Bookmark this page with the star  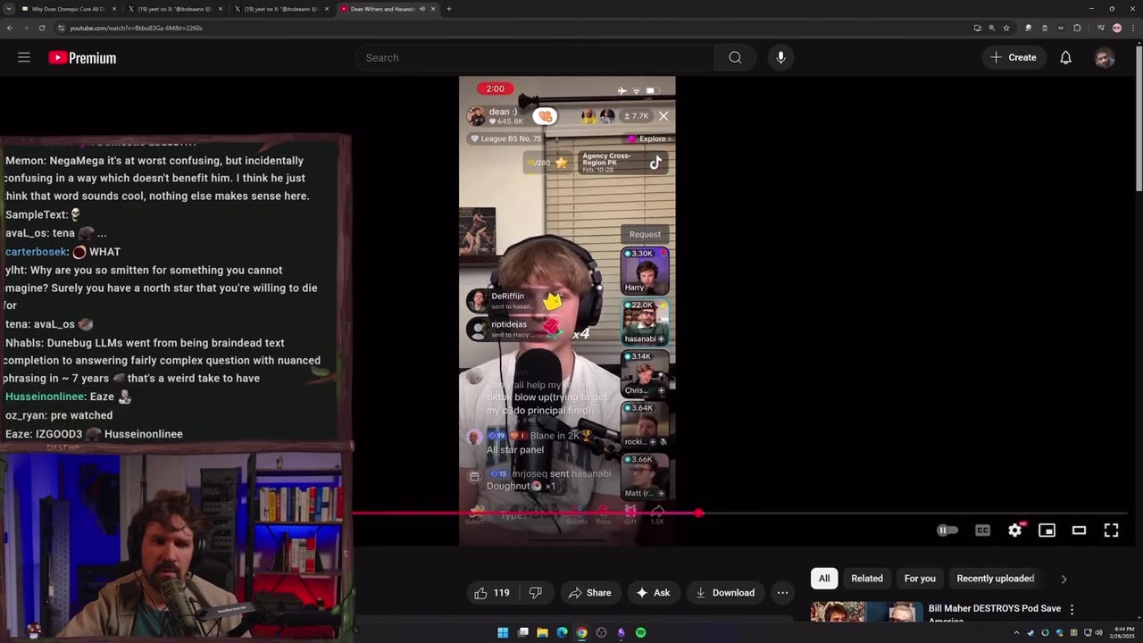(x=1006, y=28)
